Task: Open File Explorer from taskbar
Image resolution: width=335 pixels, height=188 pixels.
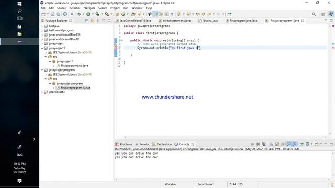Action: (19, 34)
